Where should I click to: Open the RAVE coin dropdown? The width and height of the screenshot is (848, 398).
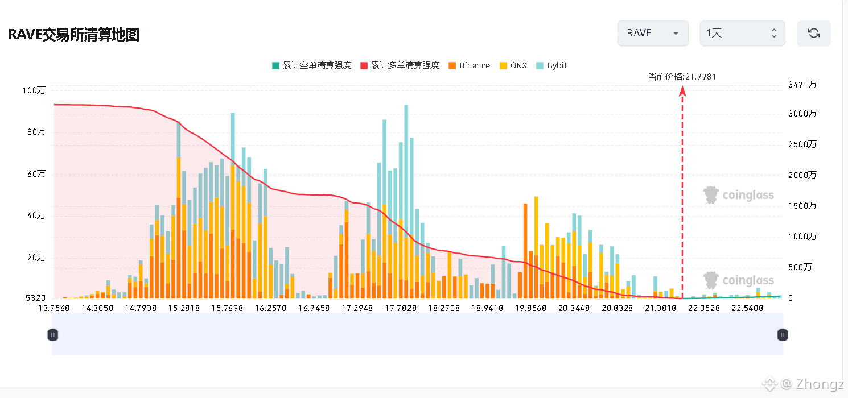click(653, 33)
